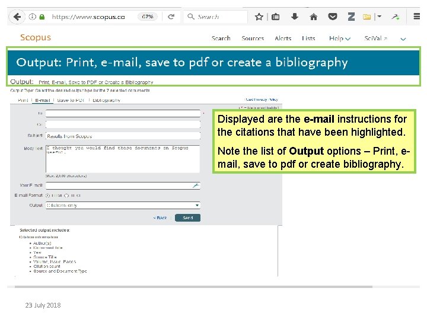Click the To recipient field
Image resolution: width=427 pixels, height=320 pixels.
click(x=123, y=113)
